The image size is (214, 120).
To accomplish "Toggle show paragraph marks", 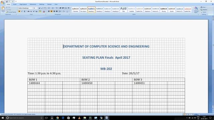I will [x=69, y=8].
